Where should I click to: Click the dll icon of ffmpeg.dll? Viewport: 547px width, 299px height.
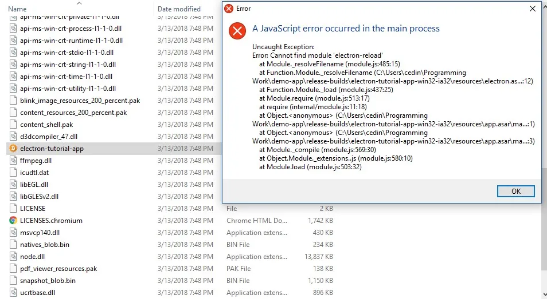[x=13, y=161]
